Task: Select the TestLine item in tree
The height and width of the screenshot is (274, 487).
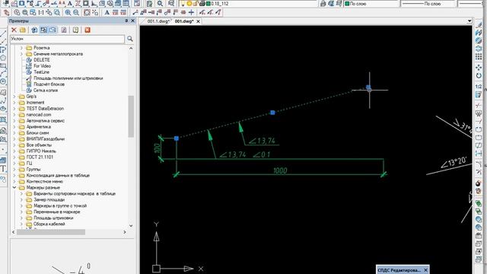Action: tap(42, 72)
